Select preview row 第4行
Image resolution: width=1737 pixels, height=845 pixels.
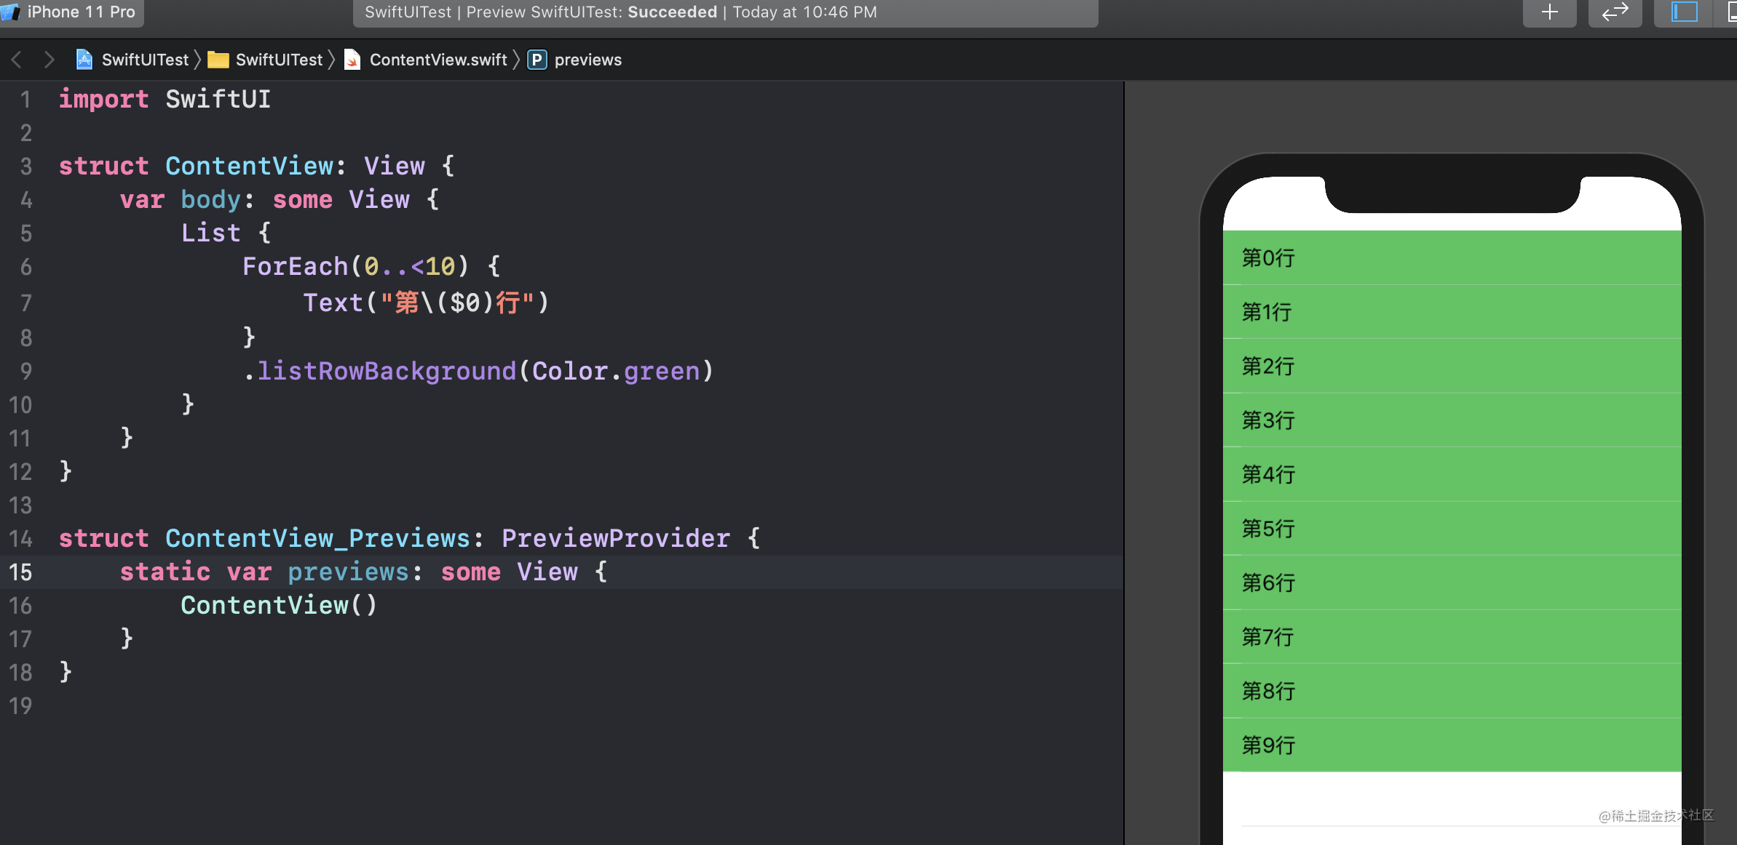[x=1452, y=474]
